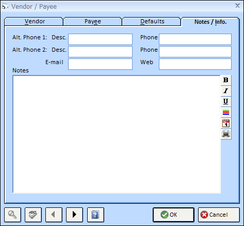Focus the Alt. Phone 1 Desc. field
The image size is (244, 226).
point(100,39)
